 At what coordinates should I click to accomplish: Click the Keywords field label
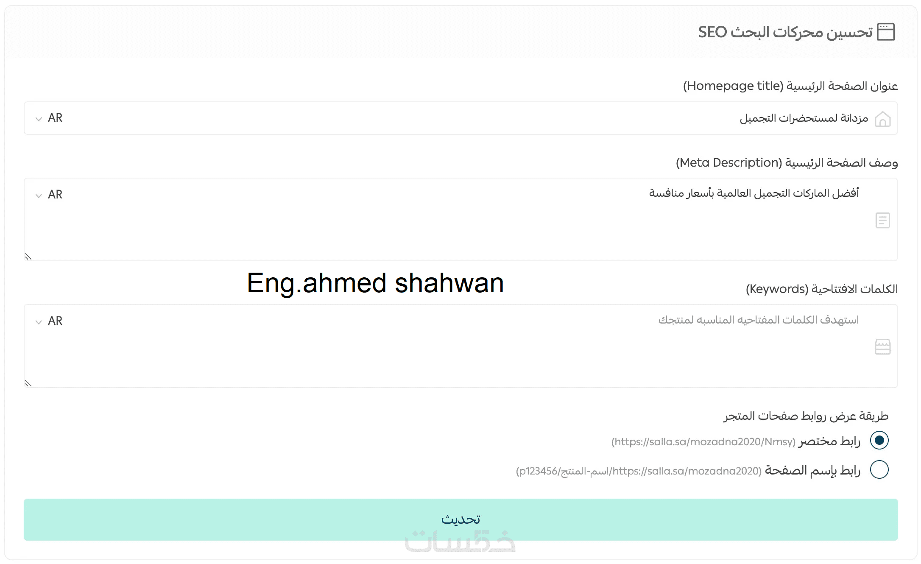tap(821, 289)
